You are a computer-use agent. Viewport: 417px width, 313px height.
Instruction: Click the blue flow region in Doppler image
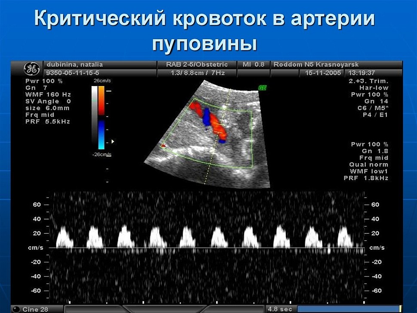point(207,117)
